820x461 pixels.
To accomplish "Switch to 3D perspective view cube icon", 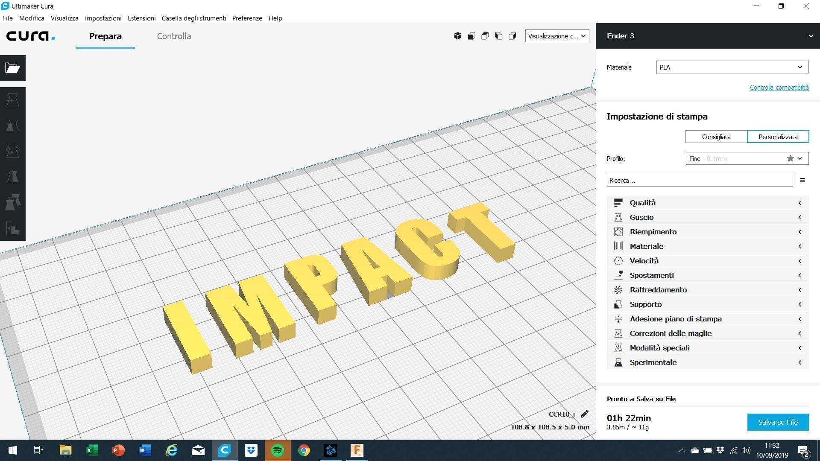I will tap(458, 36).
